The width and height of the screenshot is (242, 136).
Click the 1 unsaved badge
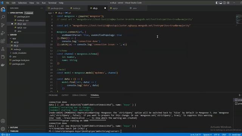(x=29, y=13)
